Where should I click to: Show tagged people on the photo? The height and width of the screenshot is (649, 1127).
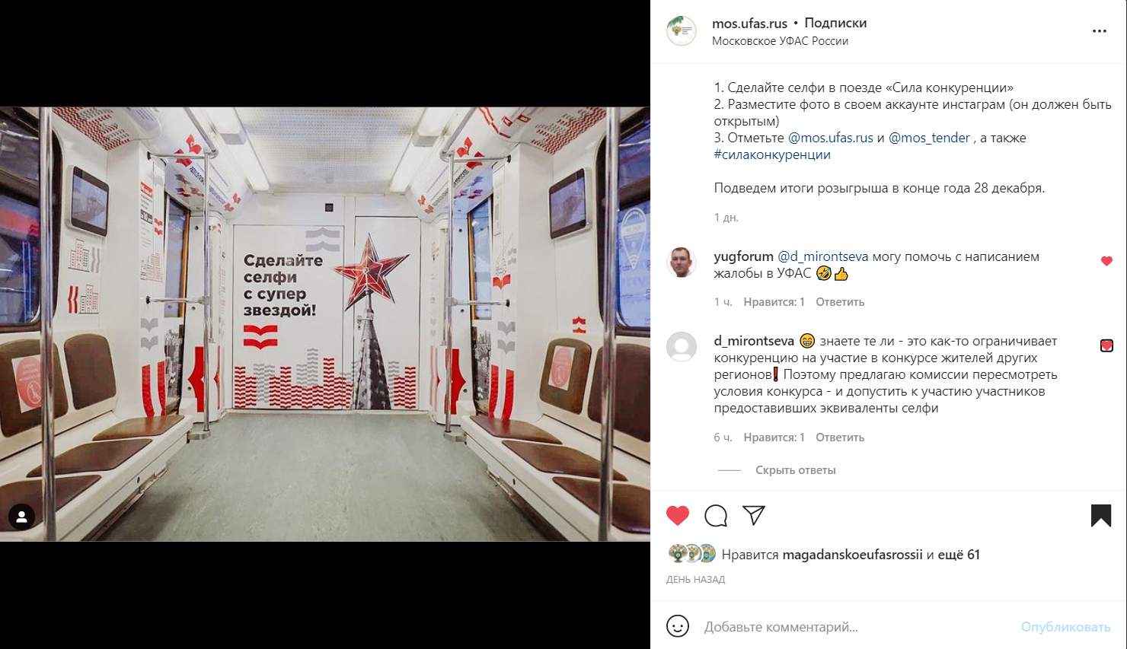[21, 517]
